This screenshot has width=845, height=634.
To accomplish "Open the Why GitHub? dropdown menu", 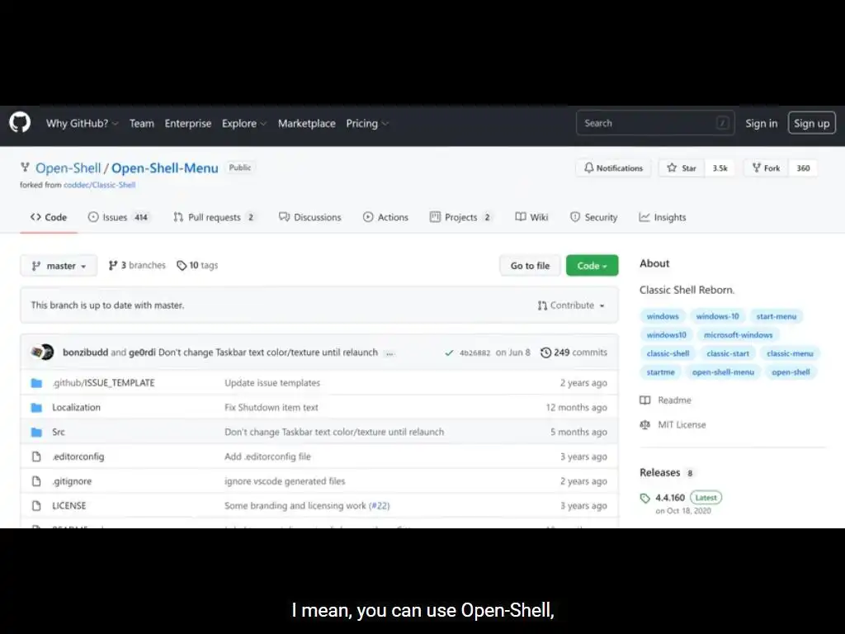I will (82, 124).
